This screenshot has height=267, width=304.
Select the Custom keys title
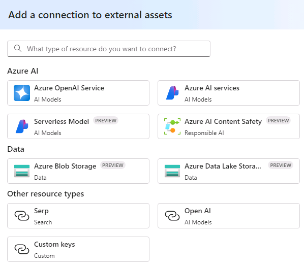[x=54, y=245]
